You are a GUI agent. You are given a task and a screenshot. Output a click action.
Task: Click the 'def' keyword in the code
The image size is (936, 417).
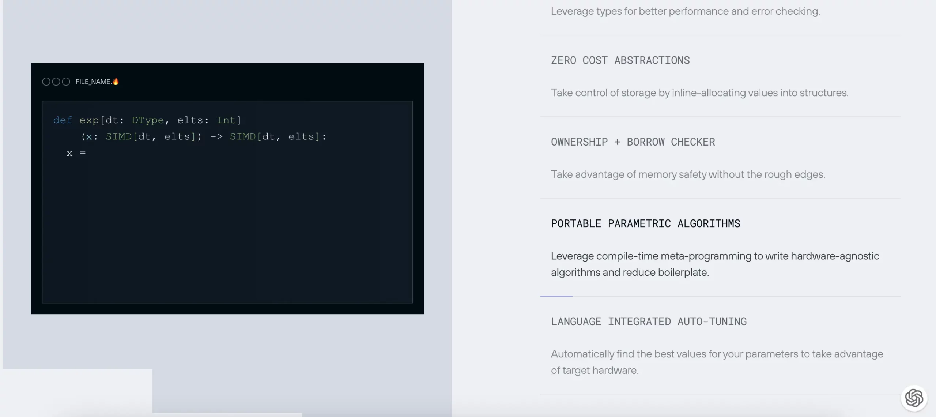click(x=63, y=120)
